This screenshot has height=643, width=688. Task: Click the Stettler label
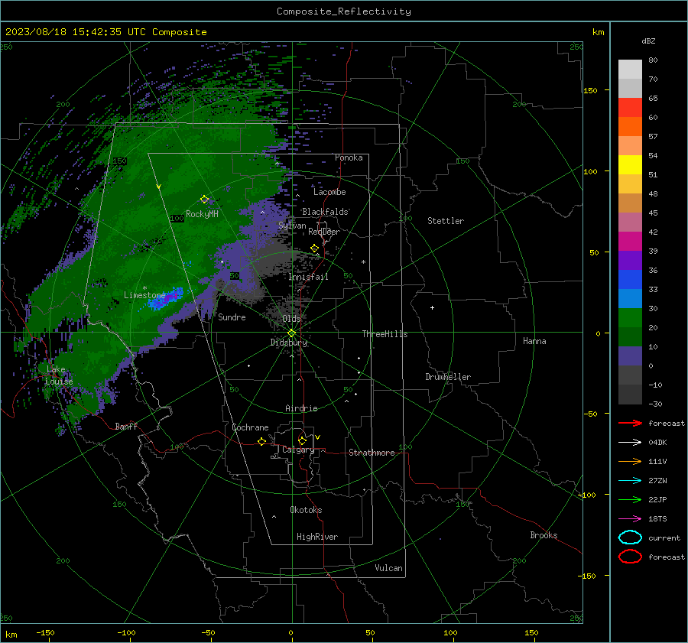tap(446, 221)
